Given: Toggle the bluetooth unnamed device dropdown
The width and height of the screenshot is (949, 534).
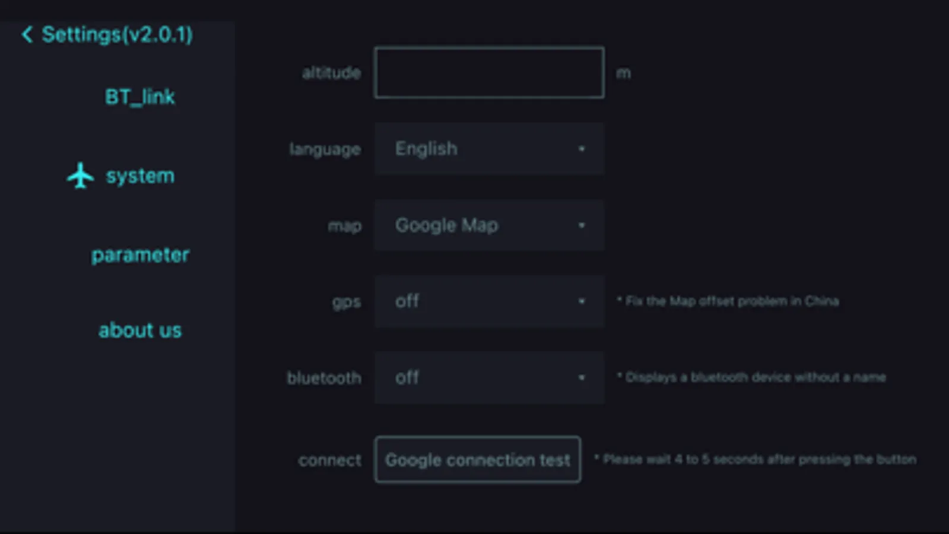Looking at the screenshot, I should [489, 377].
